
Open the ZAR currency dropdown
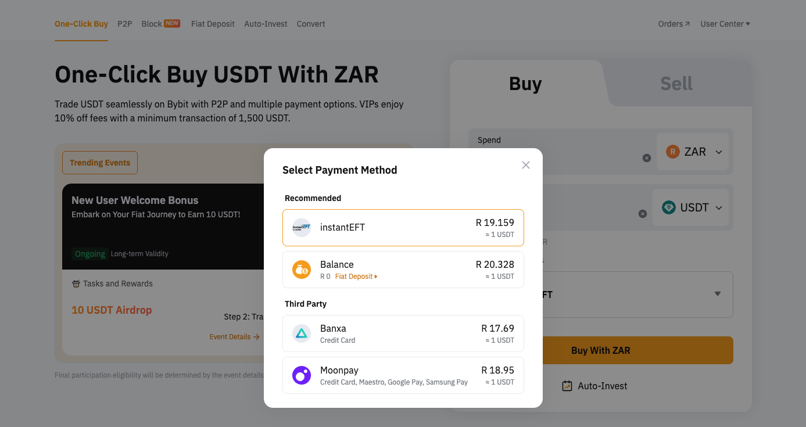(x=694, y=152)
